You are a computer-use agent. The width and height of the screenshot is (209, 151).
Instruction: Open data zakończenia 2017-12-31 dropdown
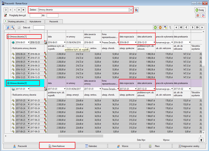154,89
